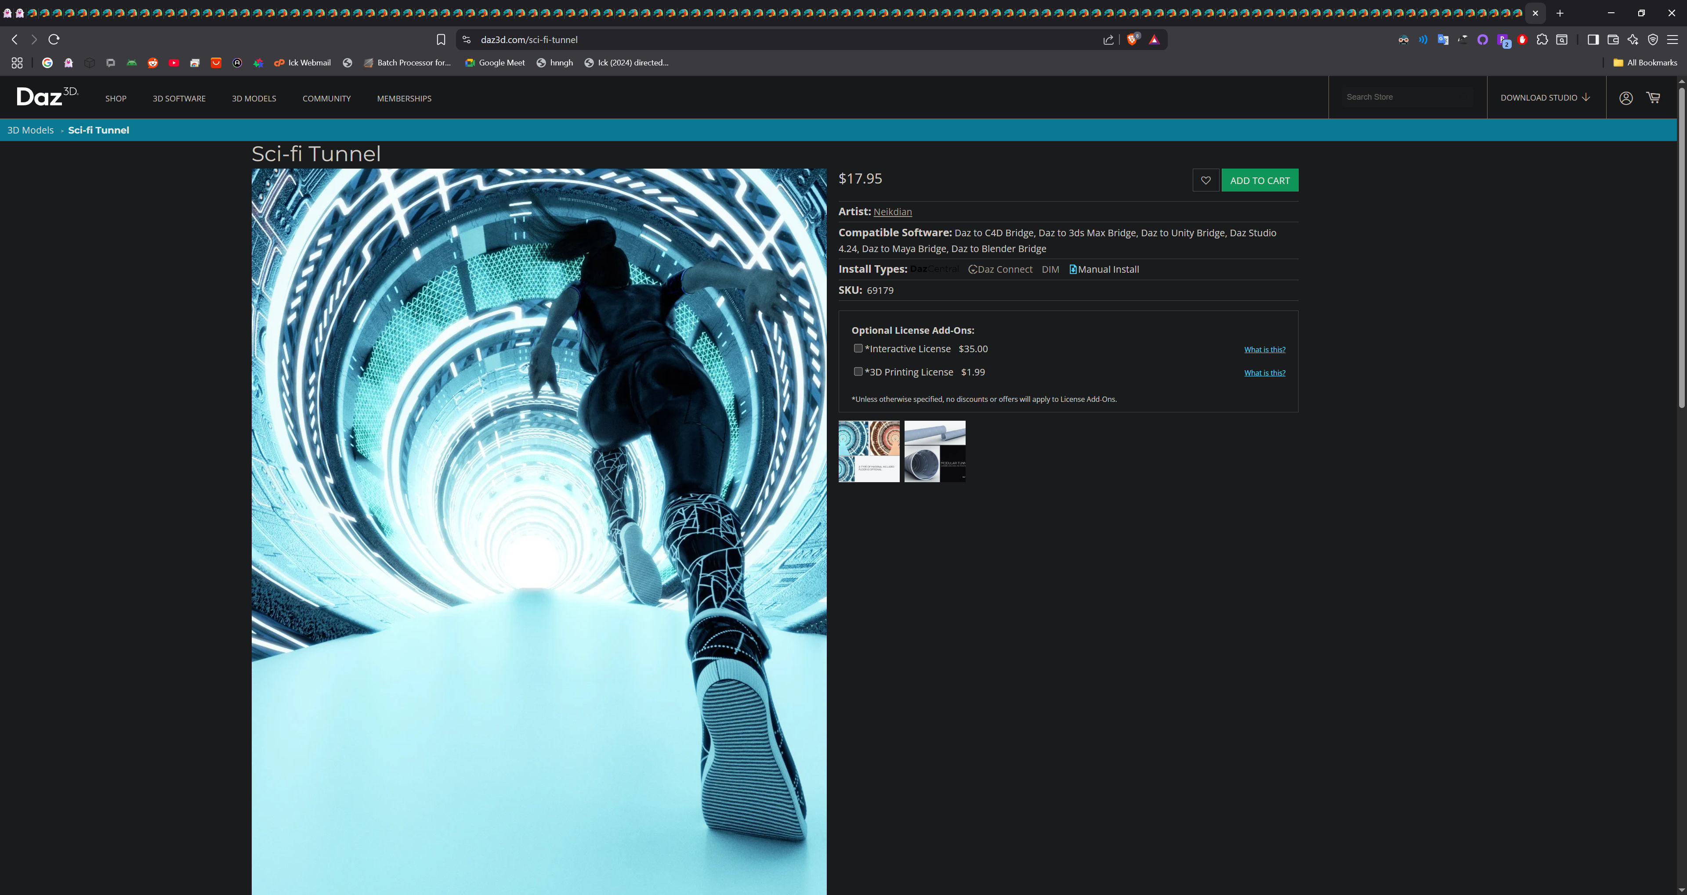Open the Ick Webmail bookmark
Image resolution: width=1687 pixels, height=895 pixels.
point(303,63)
